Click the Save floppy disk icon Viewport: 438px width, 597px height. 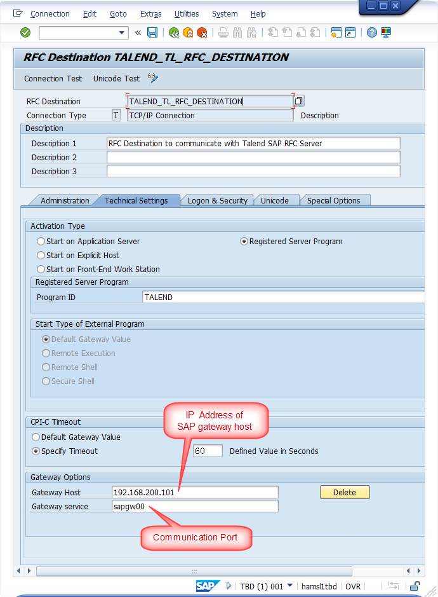(x=152, y=33)
